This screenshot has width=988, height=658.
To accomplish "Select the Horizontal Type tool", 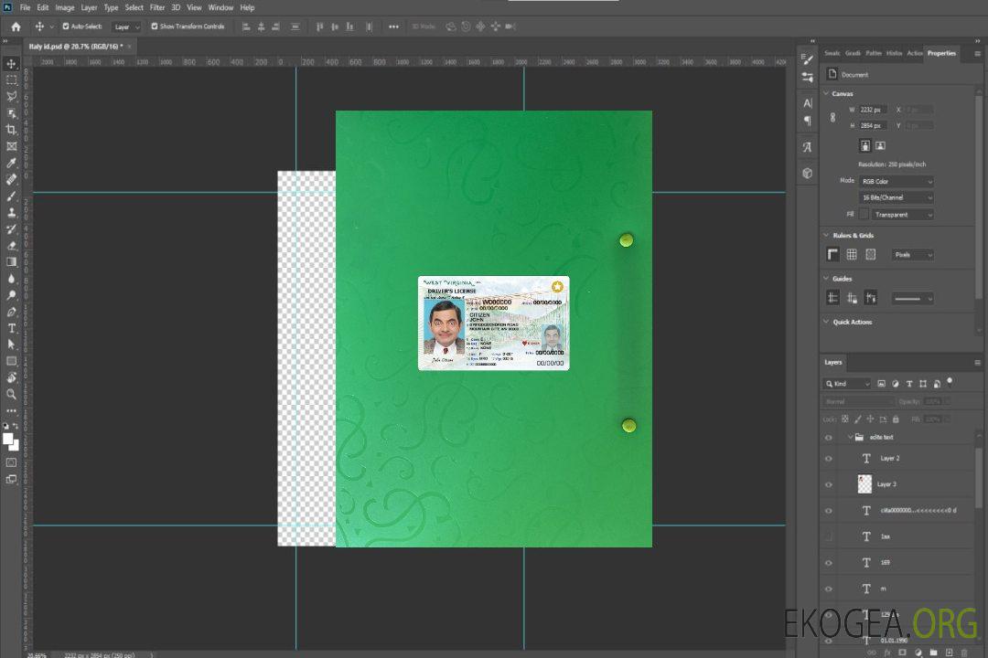I will 12,328.
